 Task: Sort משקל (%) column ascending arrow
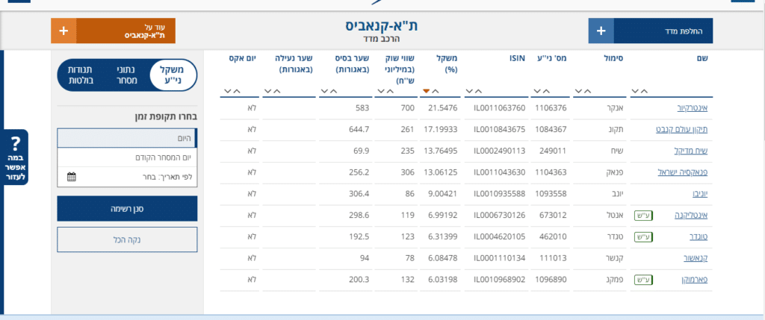pyautogui.click(x=436, y=91)
